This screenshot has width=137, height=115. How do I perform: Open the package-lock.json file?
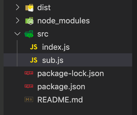pos(71,74)
